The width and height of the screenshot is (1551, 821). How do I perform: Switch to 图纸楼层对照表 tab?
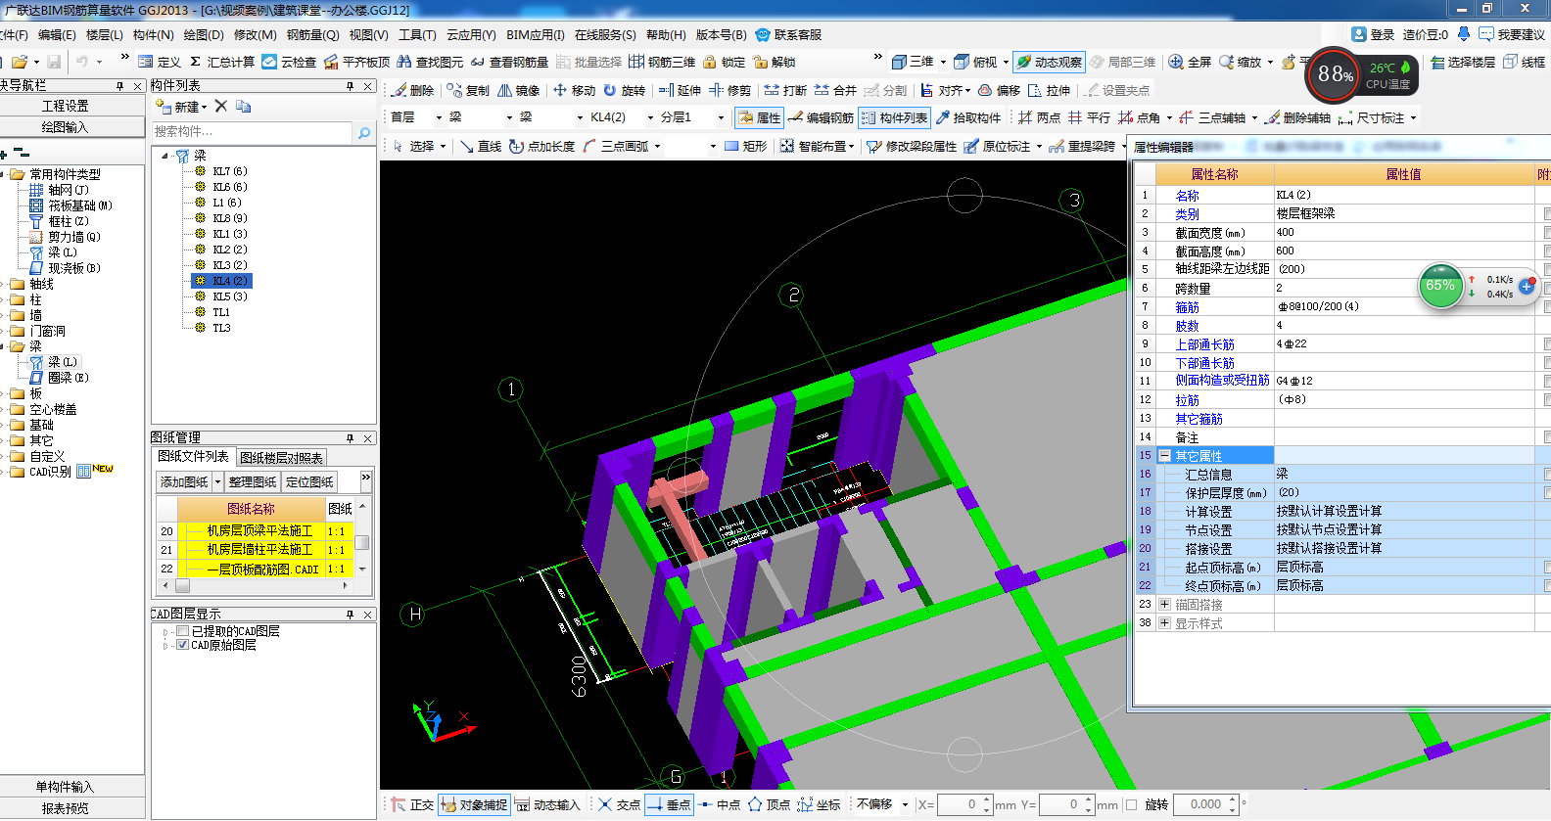coord(281,458)
